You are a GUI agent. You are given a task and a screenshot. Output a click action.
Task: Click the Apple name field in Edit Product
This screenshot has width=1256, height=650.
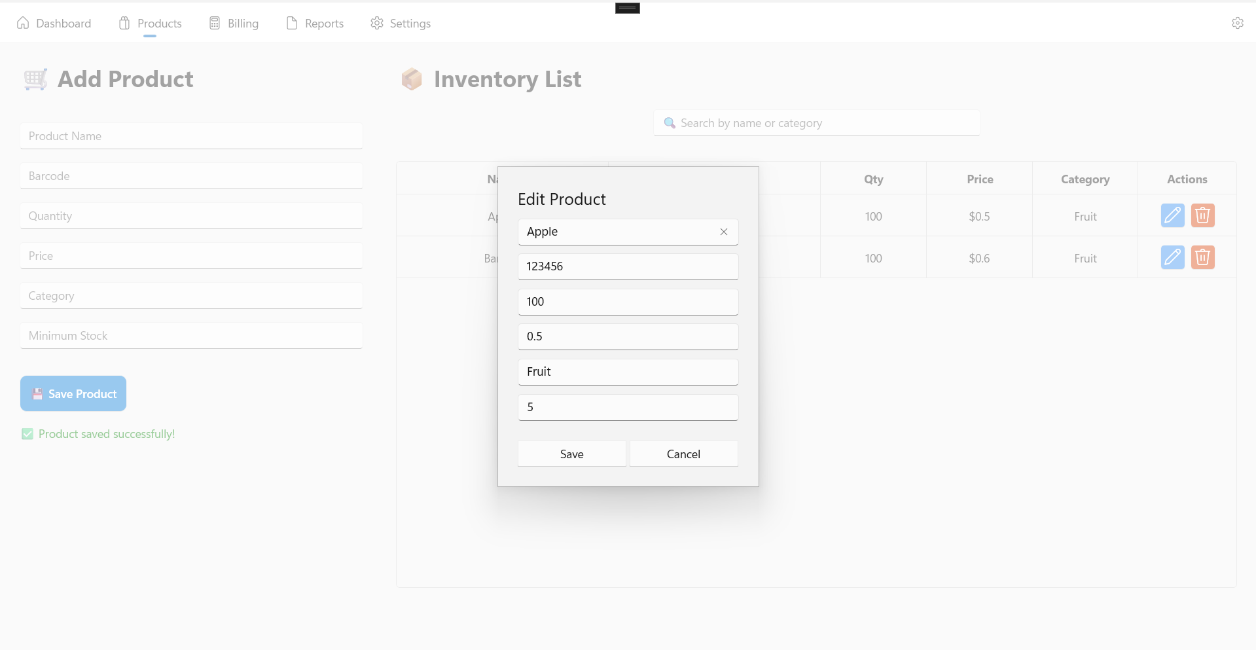(x=628, y=232)
